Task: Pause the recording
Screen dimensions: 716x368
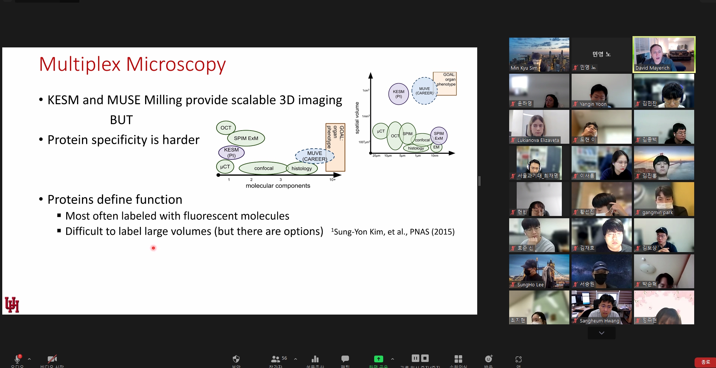Action: coord(415,358)
